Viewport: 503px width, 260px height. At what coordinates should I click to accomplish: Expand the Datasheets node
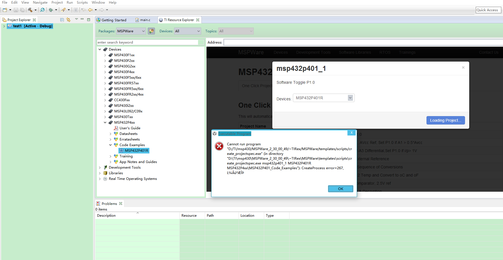[111, 134]
